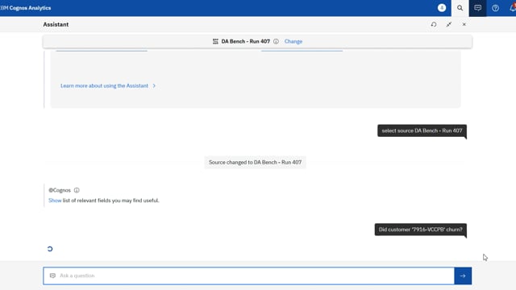
Task: Expand chevron after Learn more about Assistant
Action: [x=154, y=86]
